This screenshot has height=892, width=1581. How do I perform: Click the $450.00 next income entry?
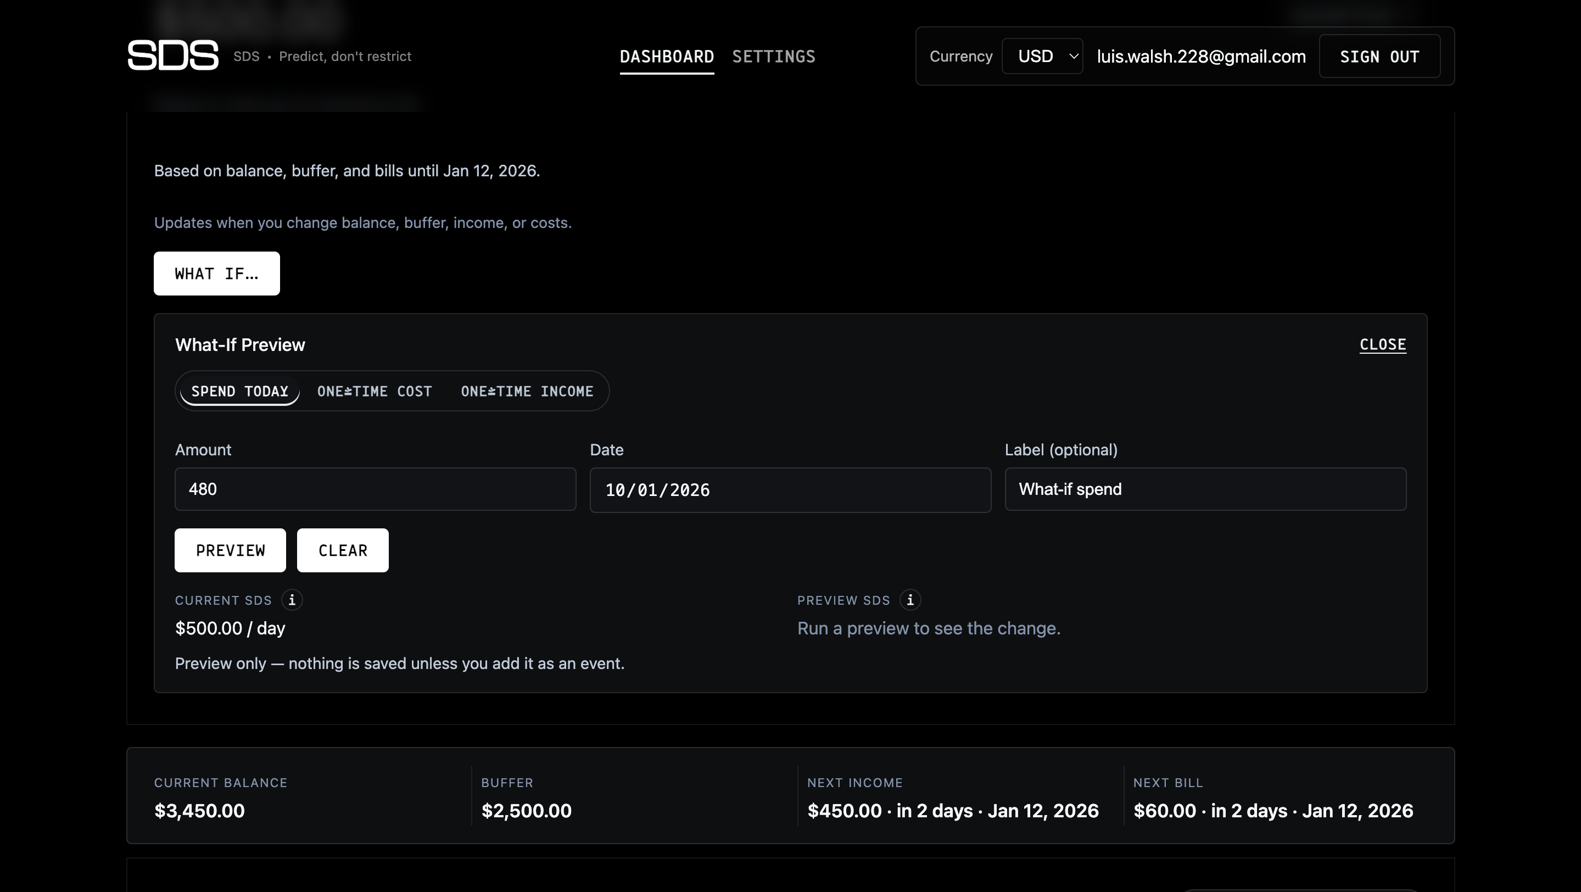pos(953,810)
